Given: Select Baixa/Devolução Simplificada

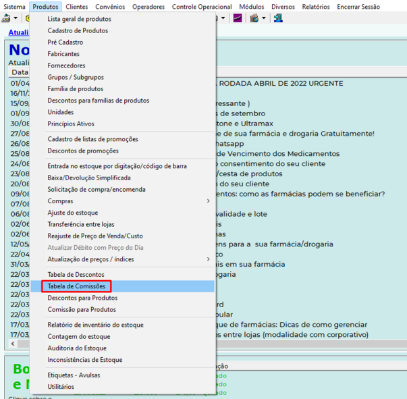Looking at the screenshot, I should 123,178.
